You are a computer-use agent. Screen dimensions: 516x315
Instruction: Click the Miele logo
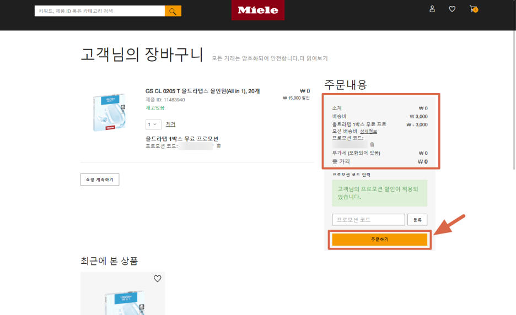coord(258,10)
